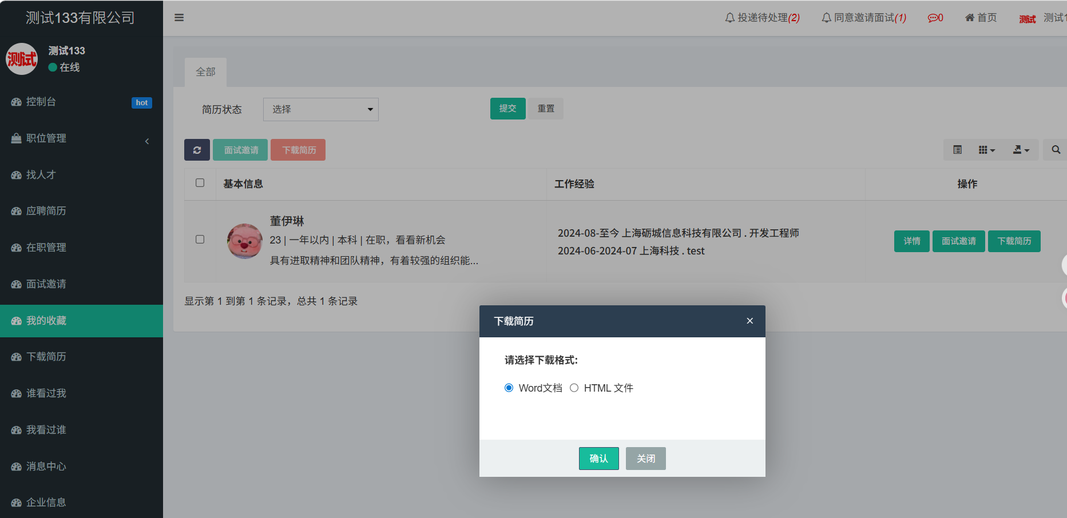Click the 确认 button in the dialog
The image size is (1067, 518).
598,459
